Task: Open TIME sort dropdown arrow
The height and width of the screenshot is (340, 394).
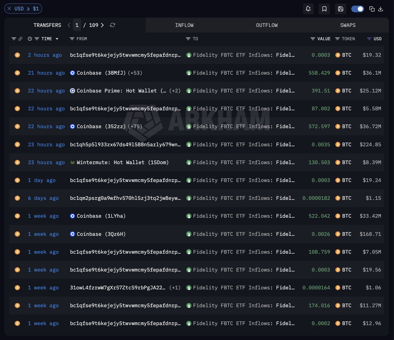Action: pyautogui.click(x=57, y=39)
